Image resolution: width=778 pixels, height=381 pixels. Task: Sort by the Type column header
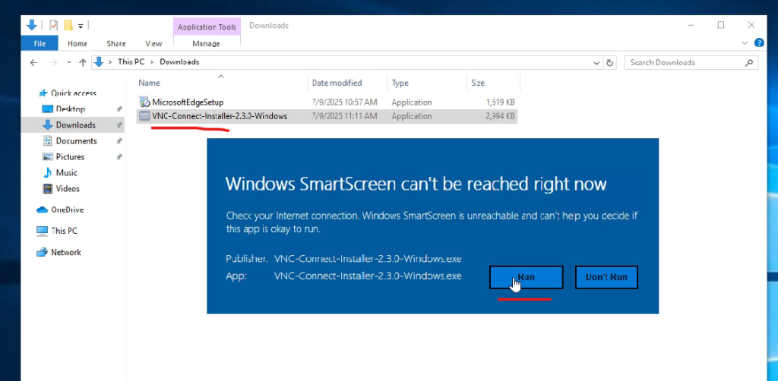click(x=427, y=83)
